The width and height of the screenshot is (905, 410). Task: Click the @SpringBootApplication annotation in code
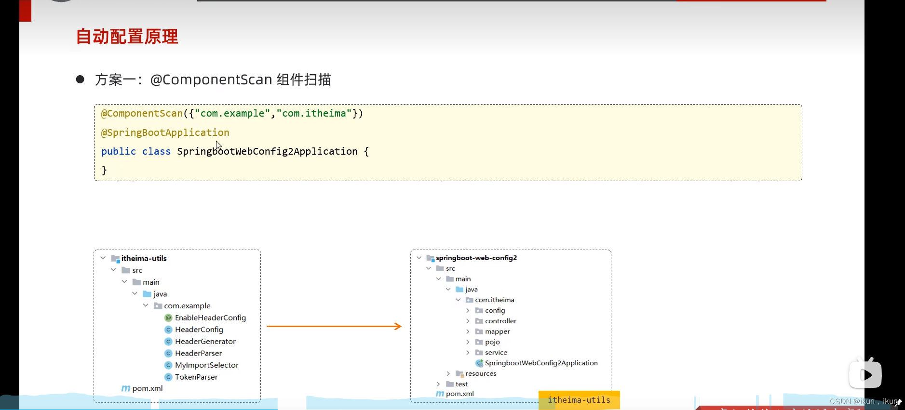(x=165, y=132)
